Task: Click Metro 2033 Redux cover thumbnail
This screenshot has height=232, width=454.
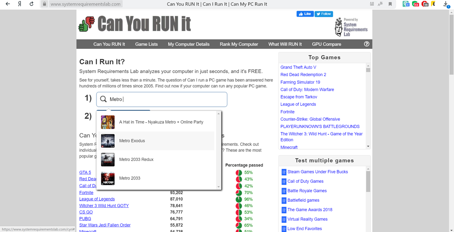Action: [108, 159]
